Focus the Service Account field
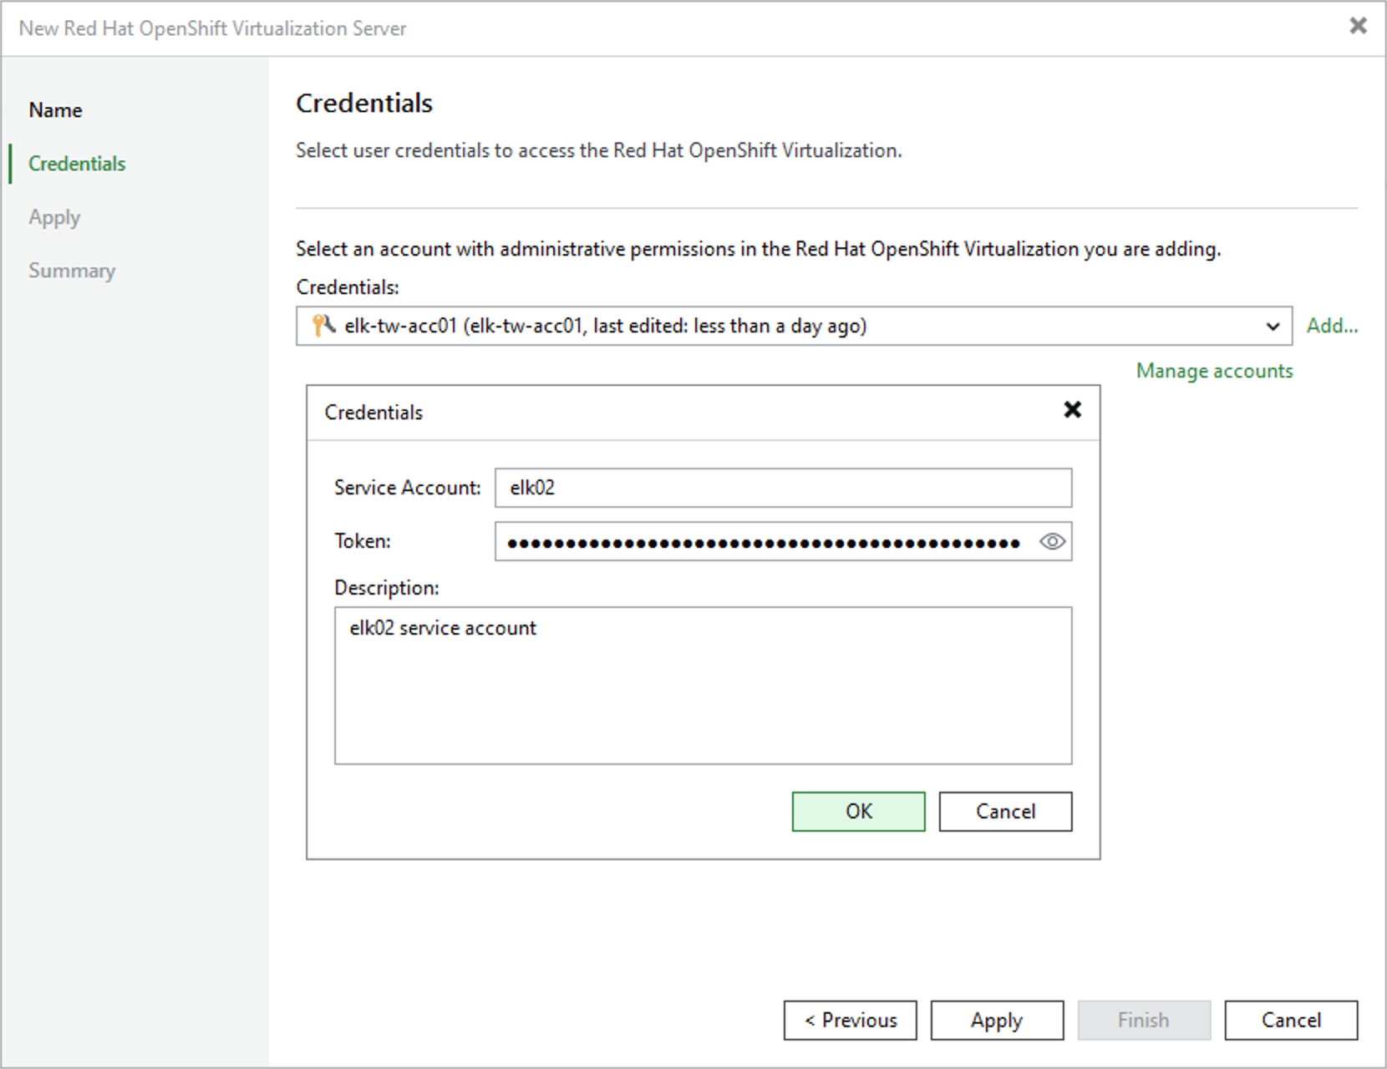Image resolution: width=1387 pixels, height=1069 pixels. 783,488
